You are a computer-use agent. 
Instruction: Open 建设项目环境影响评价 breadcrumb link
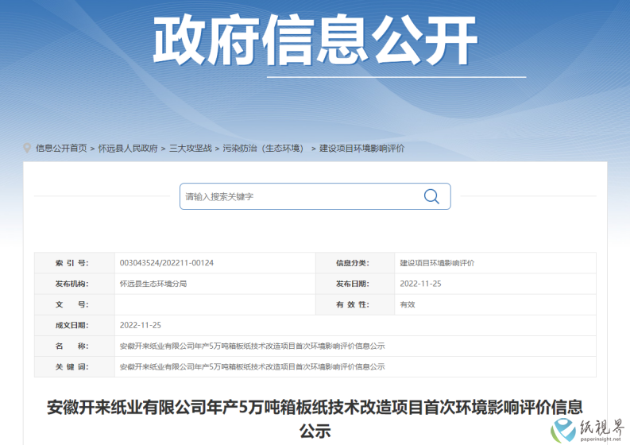coord(361,149)
